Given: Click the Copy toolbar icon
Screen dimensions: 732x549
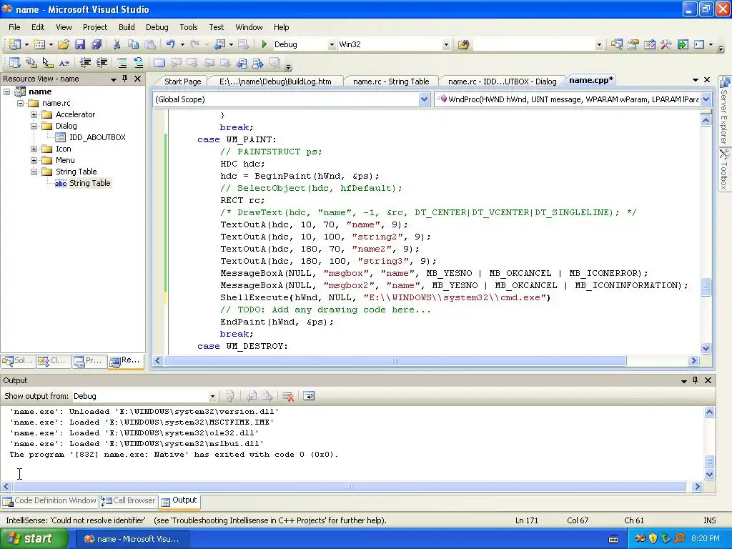Looking at the screenshot, I should 133,44.
